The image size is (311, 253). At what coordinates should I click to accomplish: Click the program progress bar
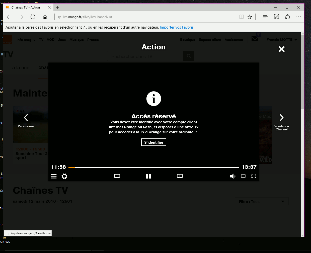(154, 167)
